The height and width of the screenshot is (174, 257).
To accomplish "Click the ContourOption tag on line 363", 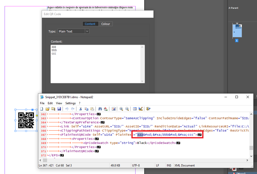I will [x=85, y=118].
